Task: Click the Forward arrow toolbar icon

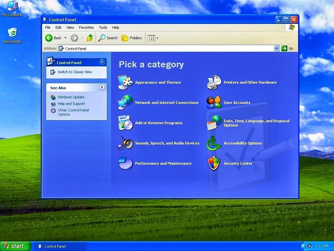Action: pyautogui.click(x=74, y=38)
